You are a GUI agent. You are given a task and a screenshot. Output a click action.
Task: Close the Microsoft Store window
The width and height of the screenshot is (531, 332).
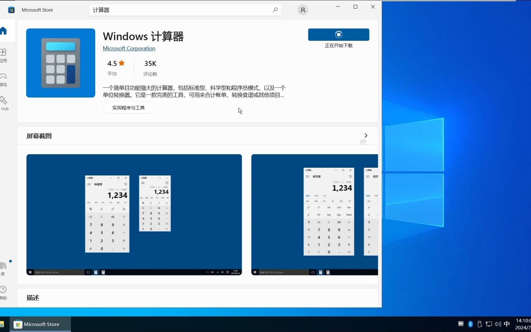coord(373,7)
